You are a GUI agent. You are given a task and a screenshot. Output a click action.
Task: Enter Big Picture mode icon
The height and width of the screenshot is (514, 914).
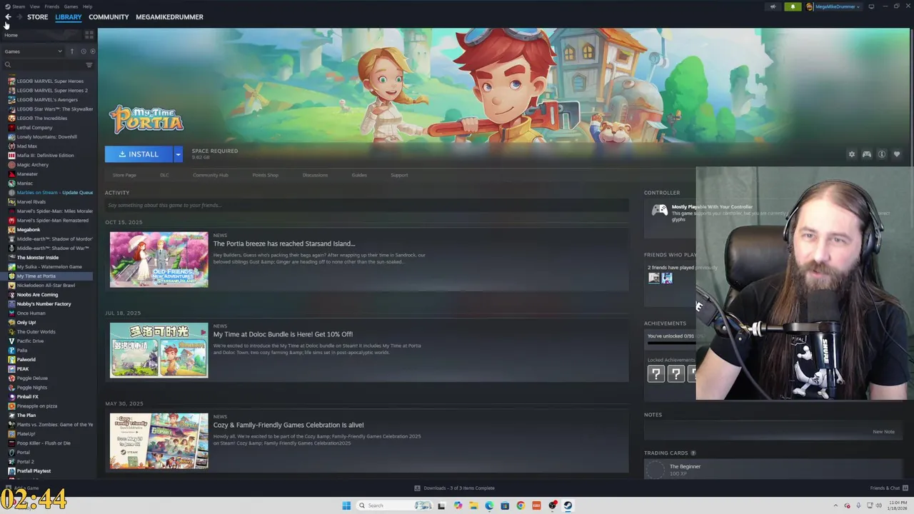[x=871, y=6]
